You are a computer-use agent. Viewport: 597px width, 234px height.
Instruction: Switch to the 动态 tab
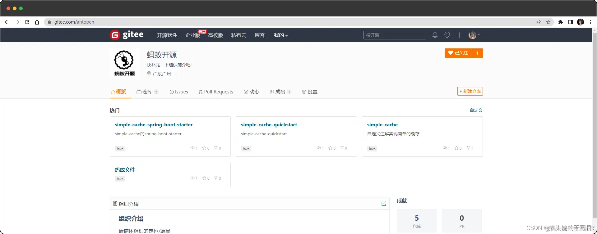(x=251, y=92)
